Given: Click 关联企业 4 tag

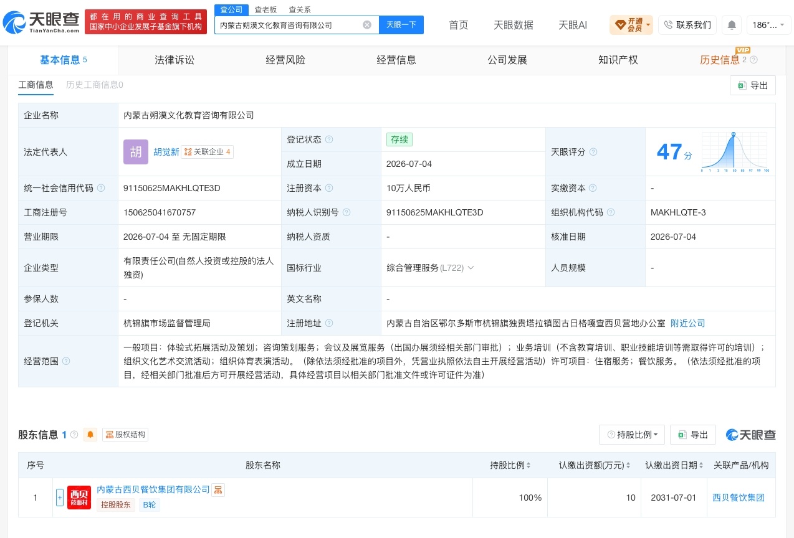Looking at the screenshot, I should tap(208, 152).
